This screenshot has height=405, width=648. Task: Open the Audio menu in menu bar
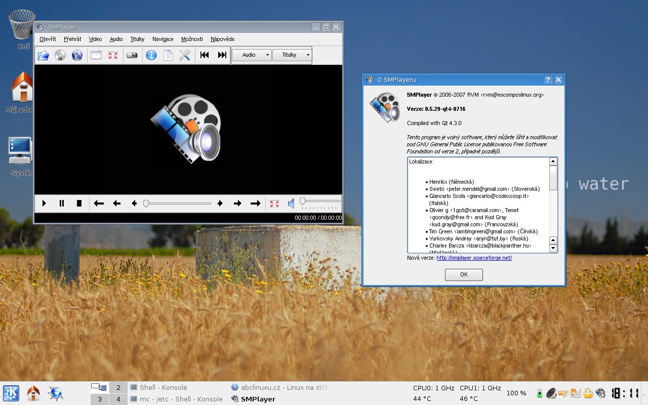click(116, 39)
